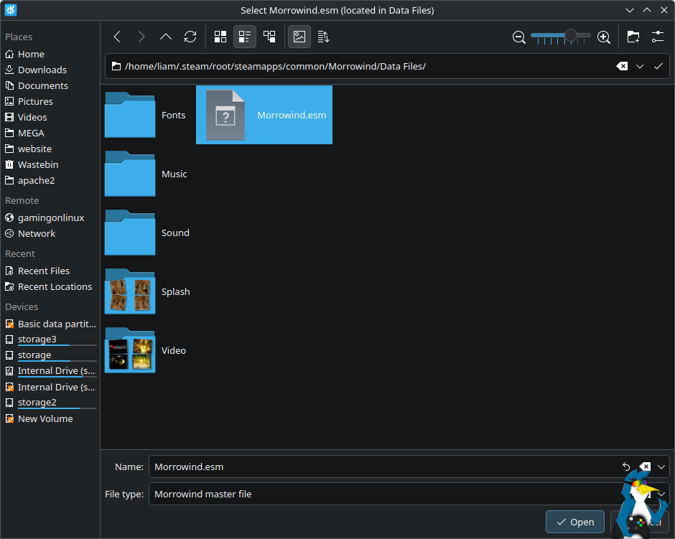Viewport: 675px width, 539px height.
Task: Clear the location path bar text
Action: [x=622, y=66]
